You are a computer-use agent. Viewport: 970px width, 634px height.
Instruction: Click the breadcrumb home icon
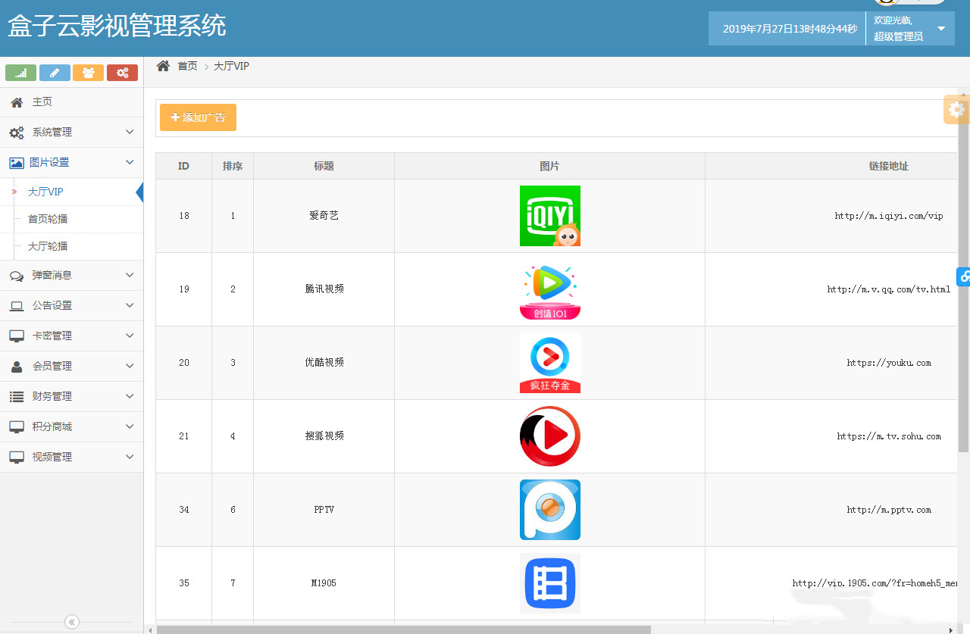pos(163,66)
